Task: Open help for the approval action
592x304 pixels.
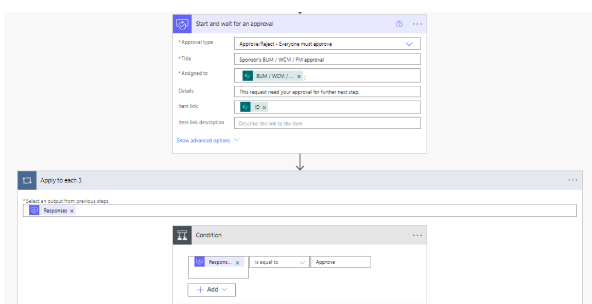Action: point(399,24)
